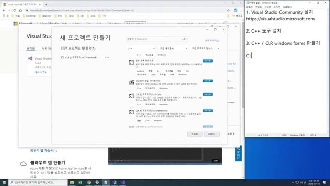330x186 pixels.
Task: Open the notification center icon in tray
Action: pos(324,182)
